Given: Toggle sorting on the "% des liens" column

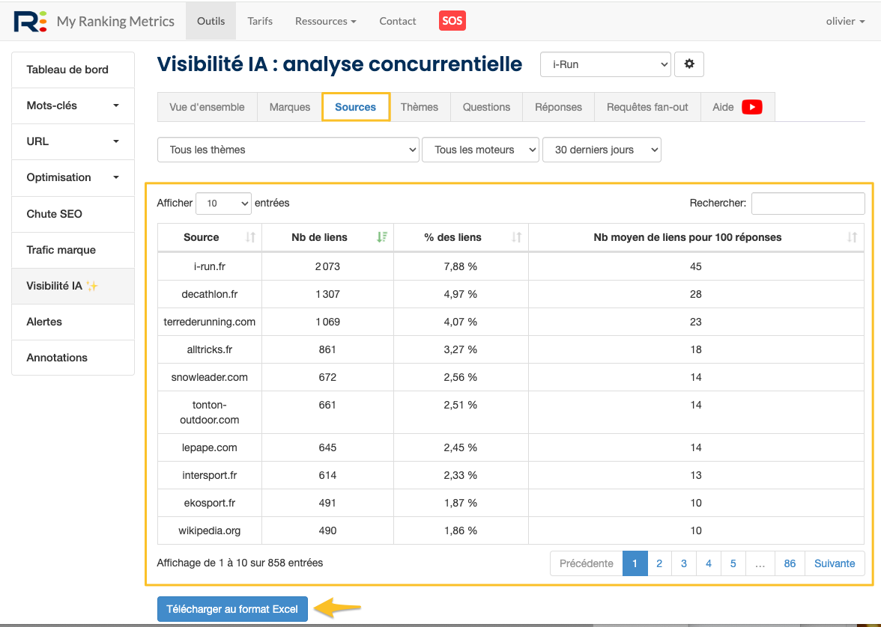Looking at the screenshot, I should [516, 237].
